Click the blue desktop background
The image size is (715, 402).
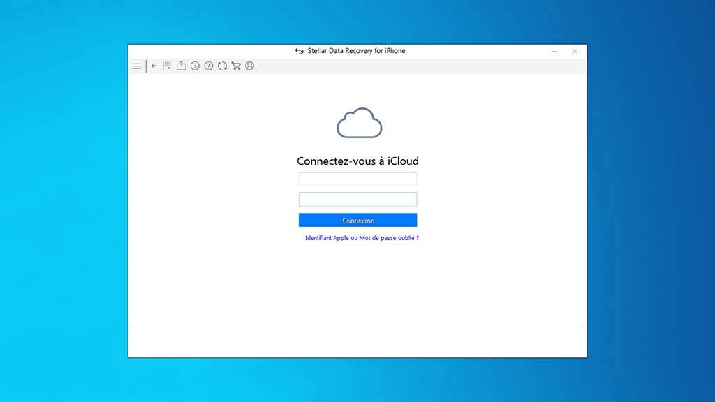pyautogui.click(x=64, y=209)
